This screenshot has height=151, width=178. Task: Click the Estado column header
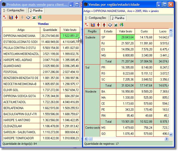(x=108, y=31)
